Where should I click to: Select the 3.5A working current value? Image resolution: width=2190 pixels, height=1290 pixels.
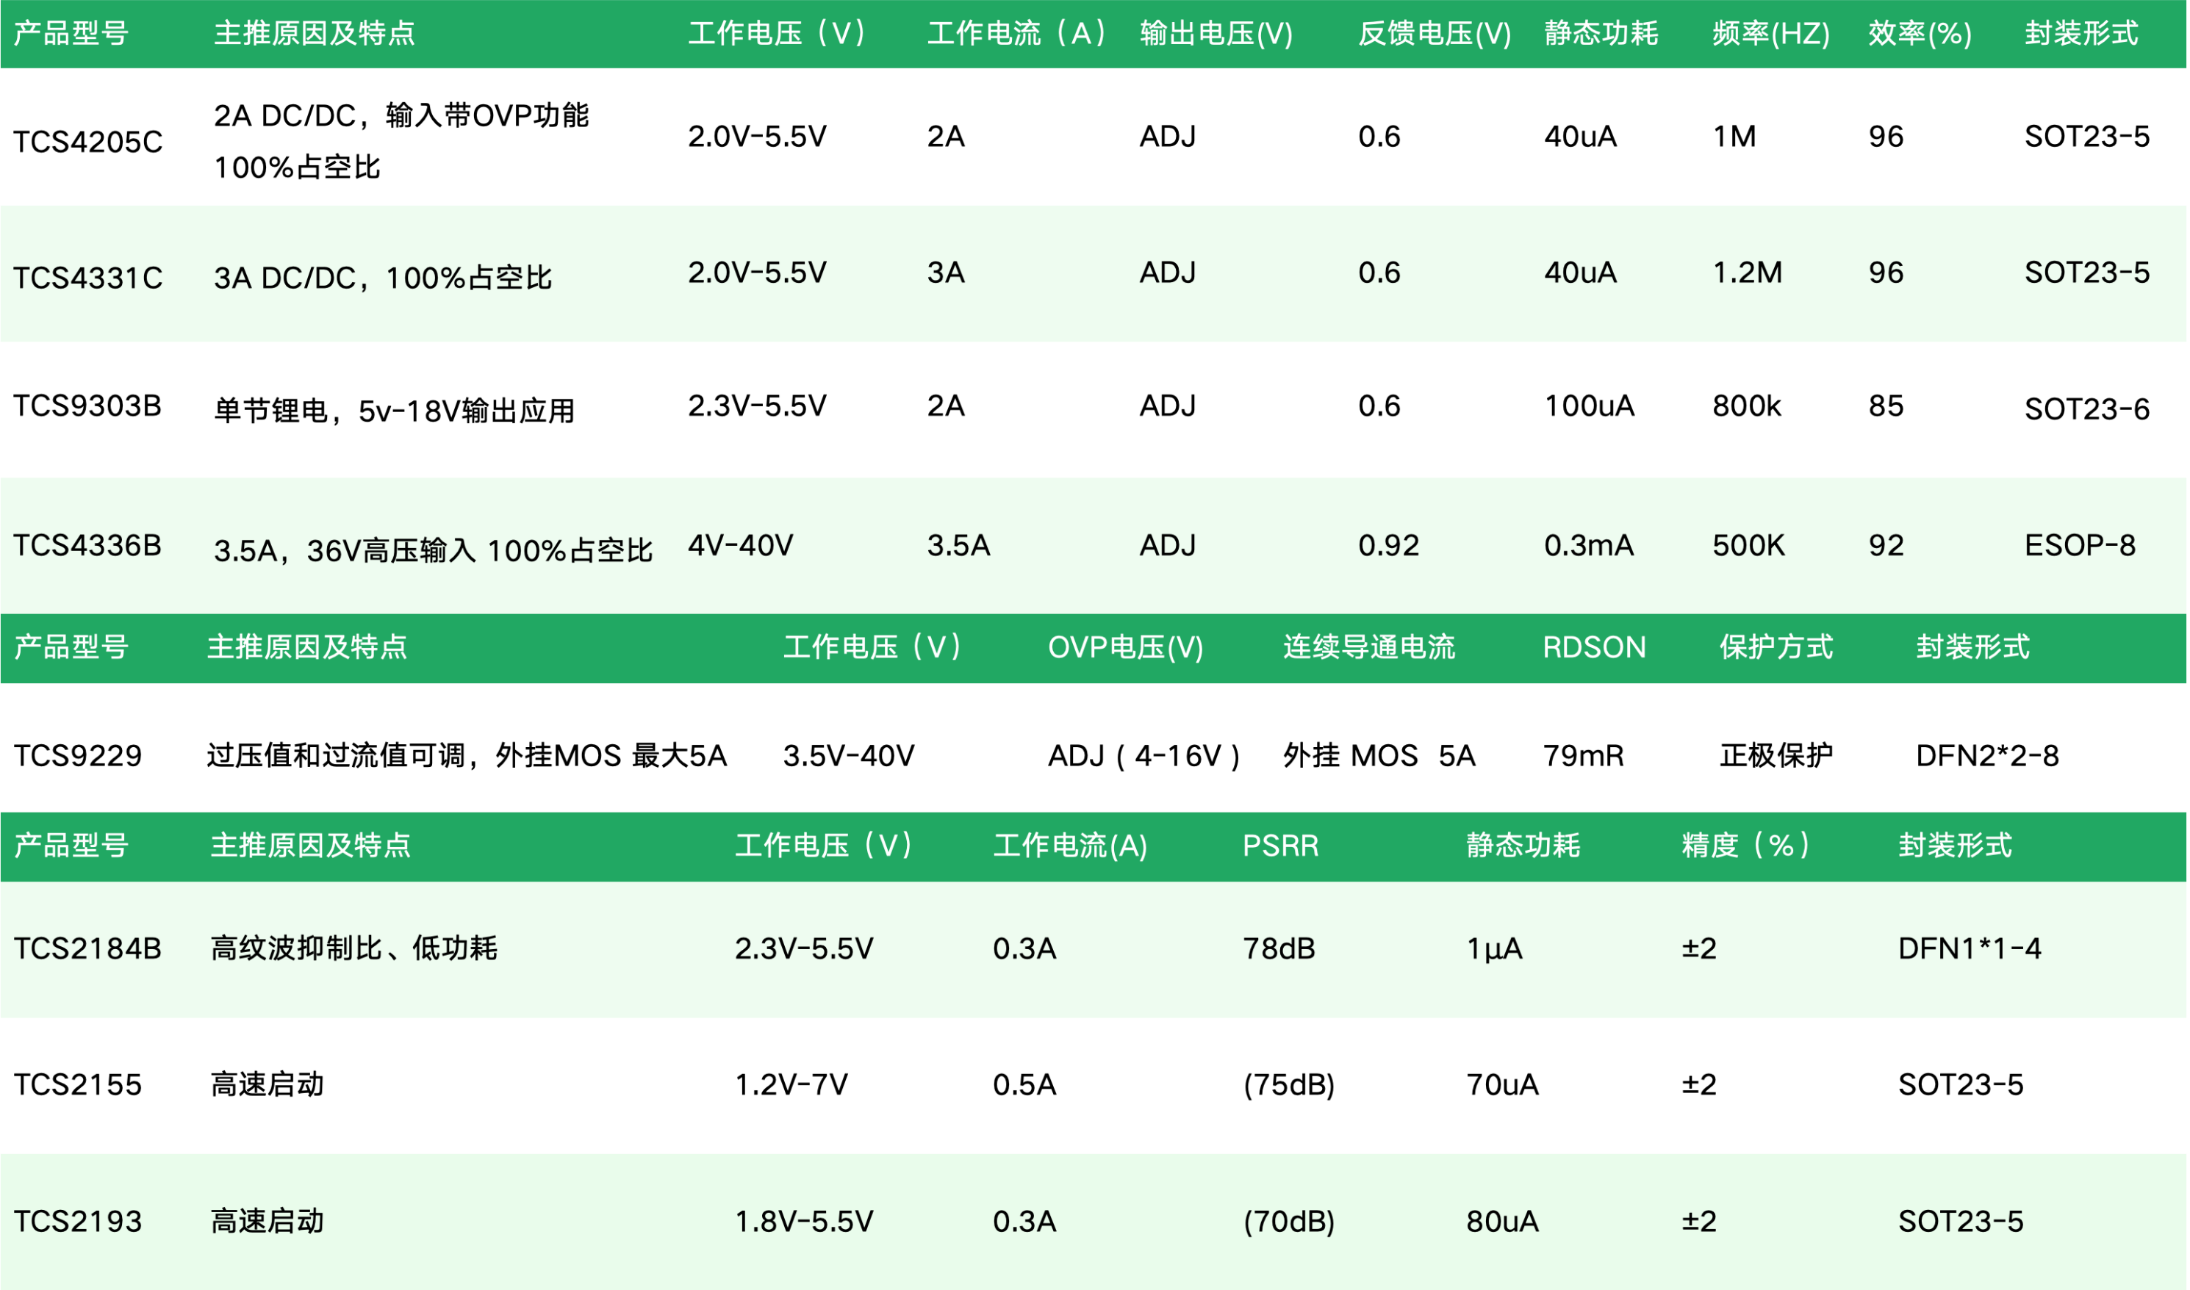pos(958,546)
